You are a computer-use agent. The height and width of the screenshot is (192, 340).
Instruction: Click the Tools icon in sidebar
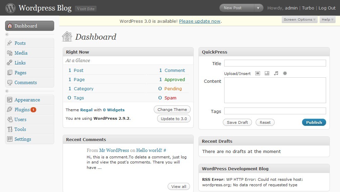(x=10, y=129)
